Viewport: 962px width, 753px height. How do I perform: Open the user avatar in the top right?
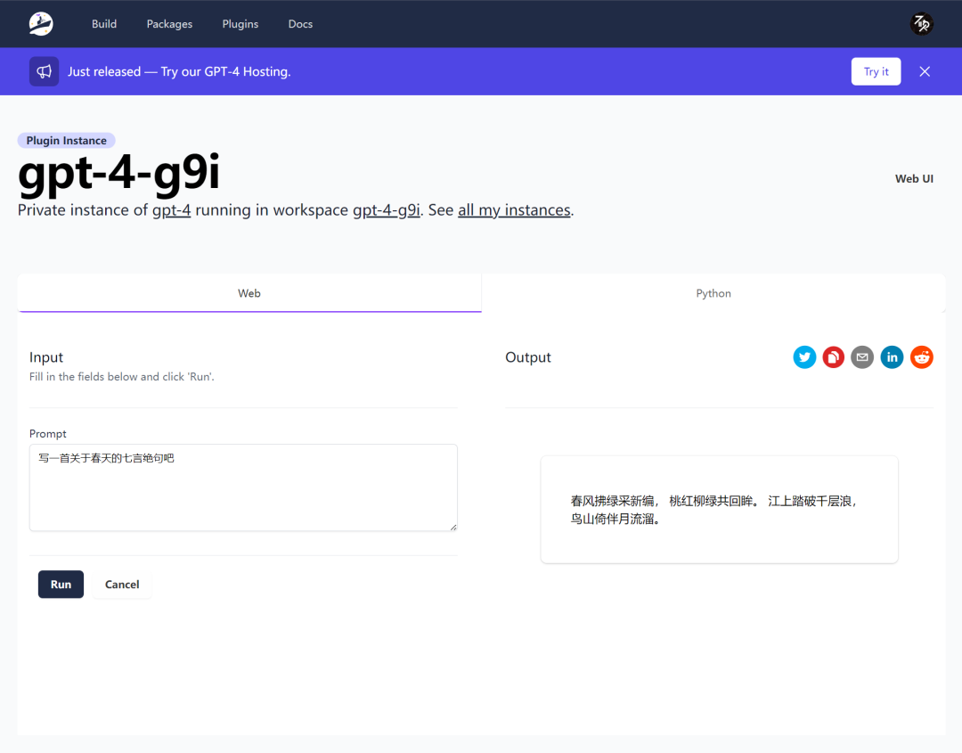click(921, 24)
